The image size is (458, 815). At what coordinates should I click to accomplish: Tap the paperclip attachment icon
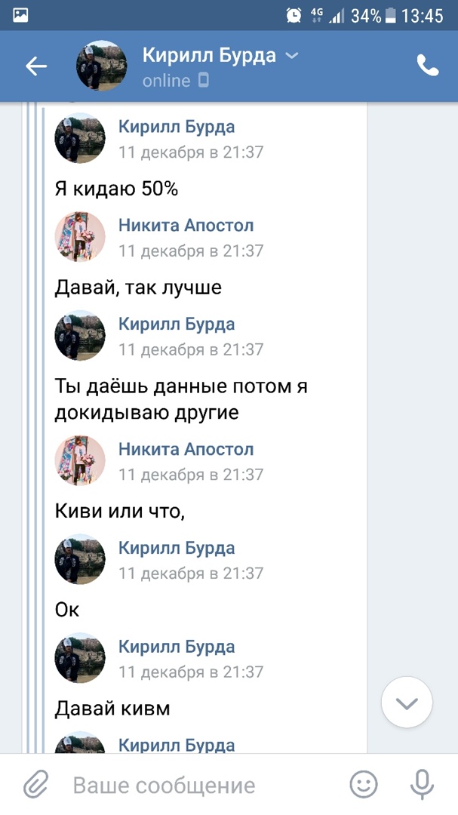35,785
